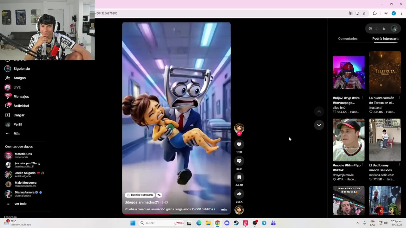
Task: Open Mensajes in the sidebar
Action: [x=21, y=97]
